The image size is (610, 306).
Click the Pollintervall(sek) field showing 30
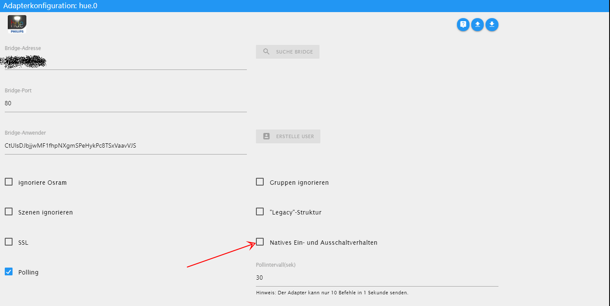pyautogui.click(x=377, y=278)
